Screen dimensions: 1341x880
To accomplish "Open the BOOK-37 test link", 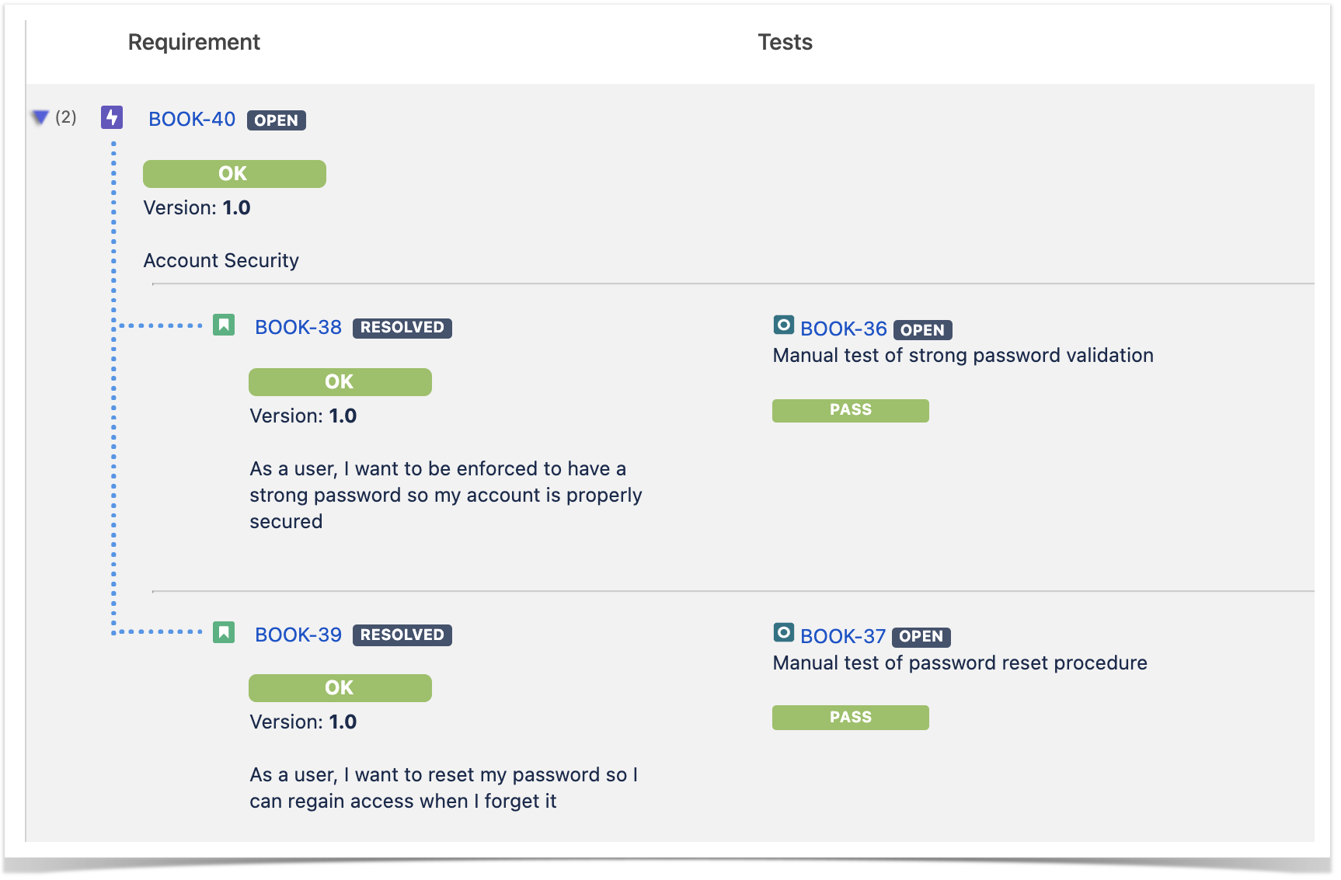I will pyautogui.click(x=843, y=637).
